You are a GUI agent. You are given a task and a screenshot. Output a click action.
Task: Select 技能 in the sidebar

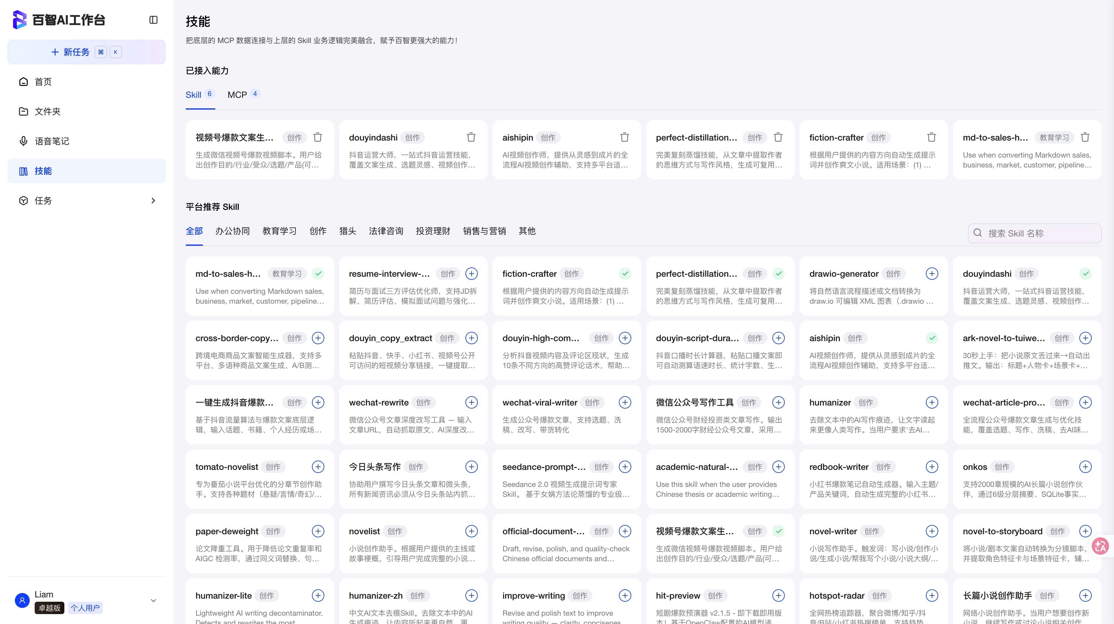click(87, 171)
